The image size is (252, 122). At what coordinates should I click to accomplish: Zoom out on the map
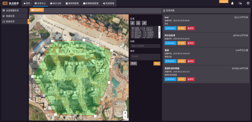point(125,117)
